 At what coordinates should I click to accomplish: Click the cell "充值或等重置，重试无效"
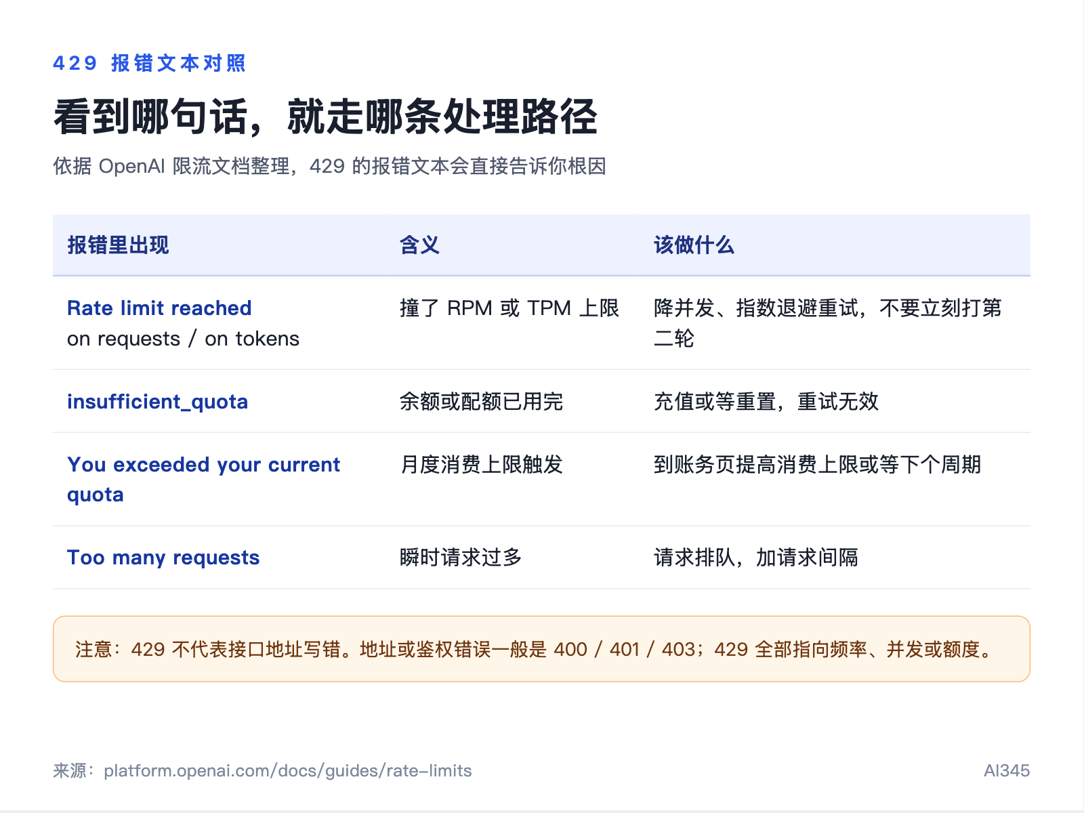tap(766, 402)
